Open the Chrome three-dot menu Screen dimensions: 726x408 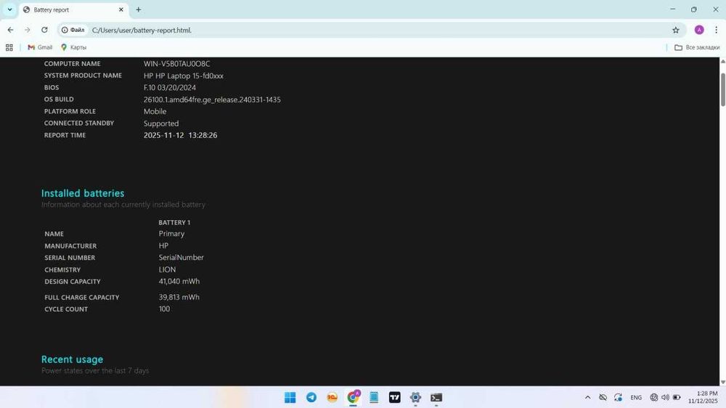point(716,30)
